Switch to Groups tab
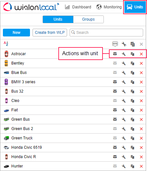Screen dimensions: 147x171 88,19
